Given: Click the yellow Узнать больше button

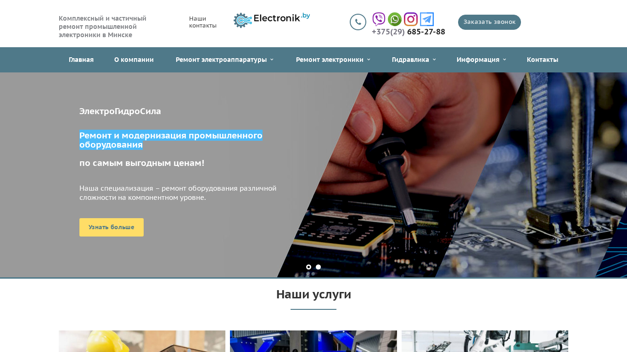Looking at the screenshot, I should (x=112, y=227).
